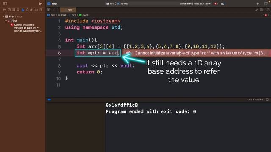The height and width of the screenshot is (152, 271).
Task: Open the Report navigator icon
Action: (x=41, y=10)
